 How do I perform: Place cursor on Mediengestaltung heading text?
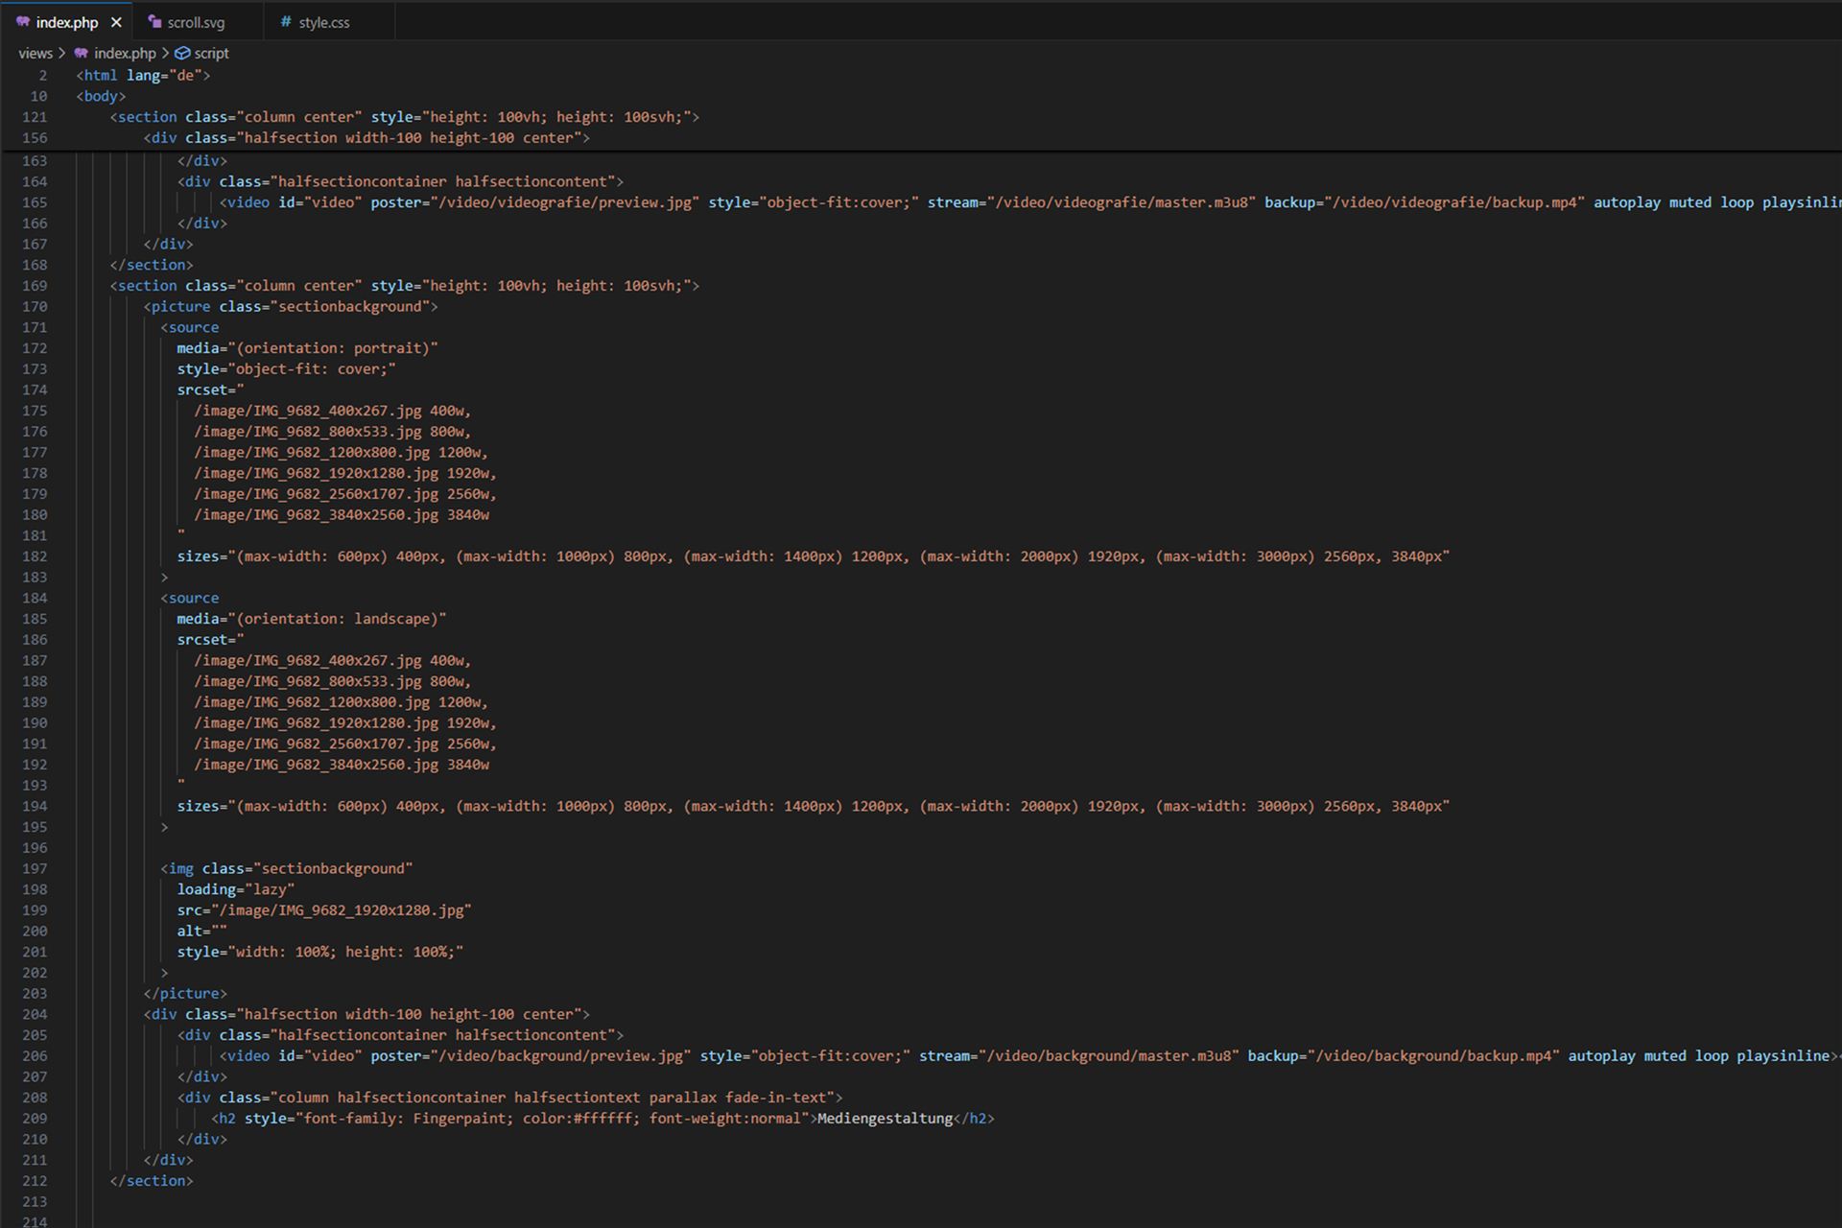pos(885,1119)
